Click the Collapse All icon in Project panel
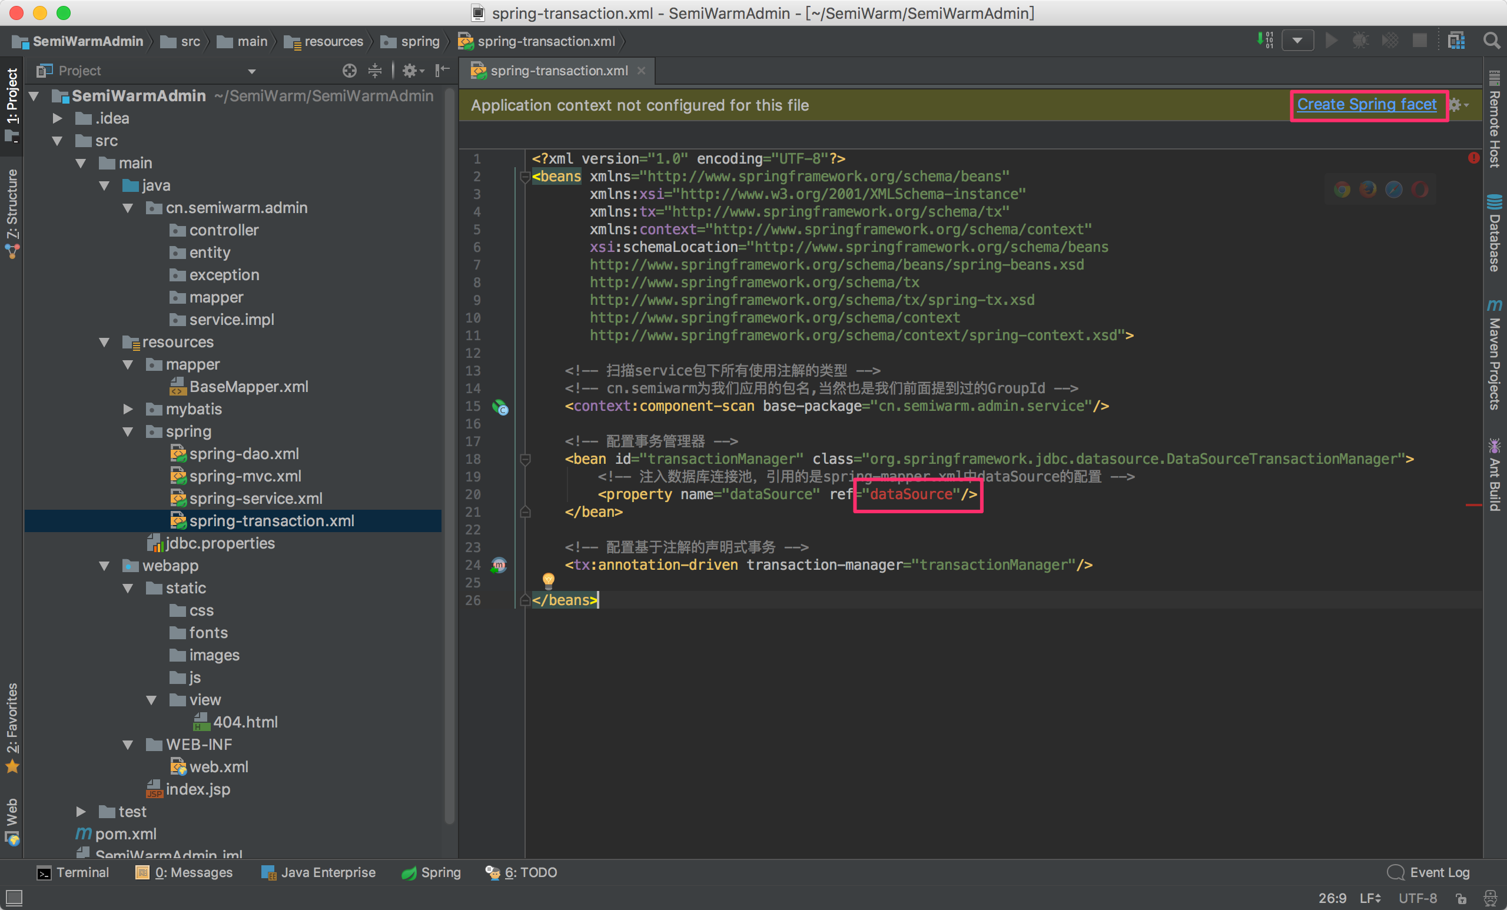Screen dimensions: 1507x910 [x=374, y=71]
